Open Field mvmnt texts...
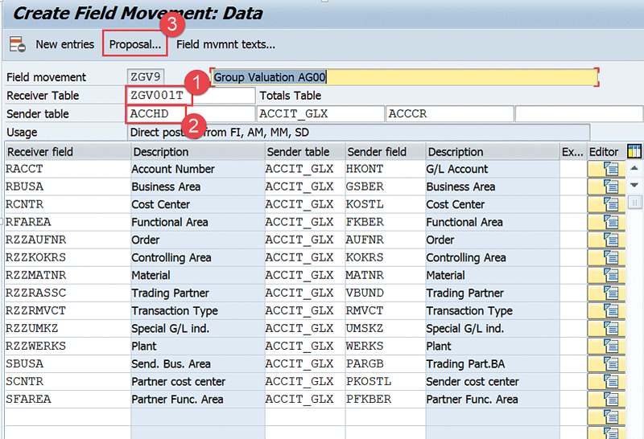The height and width of the screenshot is (439, 644). point(225,44)
